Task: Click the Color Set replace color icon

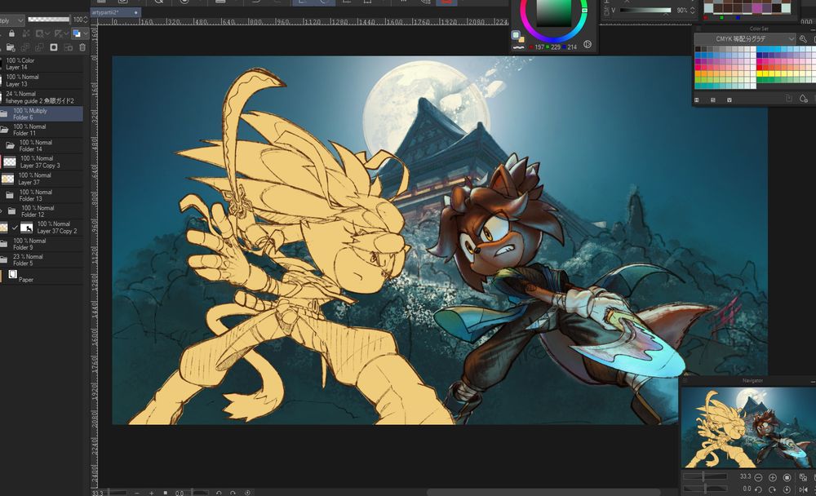Action: point(789,99)
